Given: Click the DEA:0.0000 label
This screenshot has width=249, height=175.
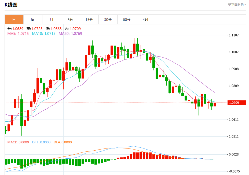Looking at the screenshot, I should coord(63,142).
